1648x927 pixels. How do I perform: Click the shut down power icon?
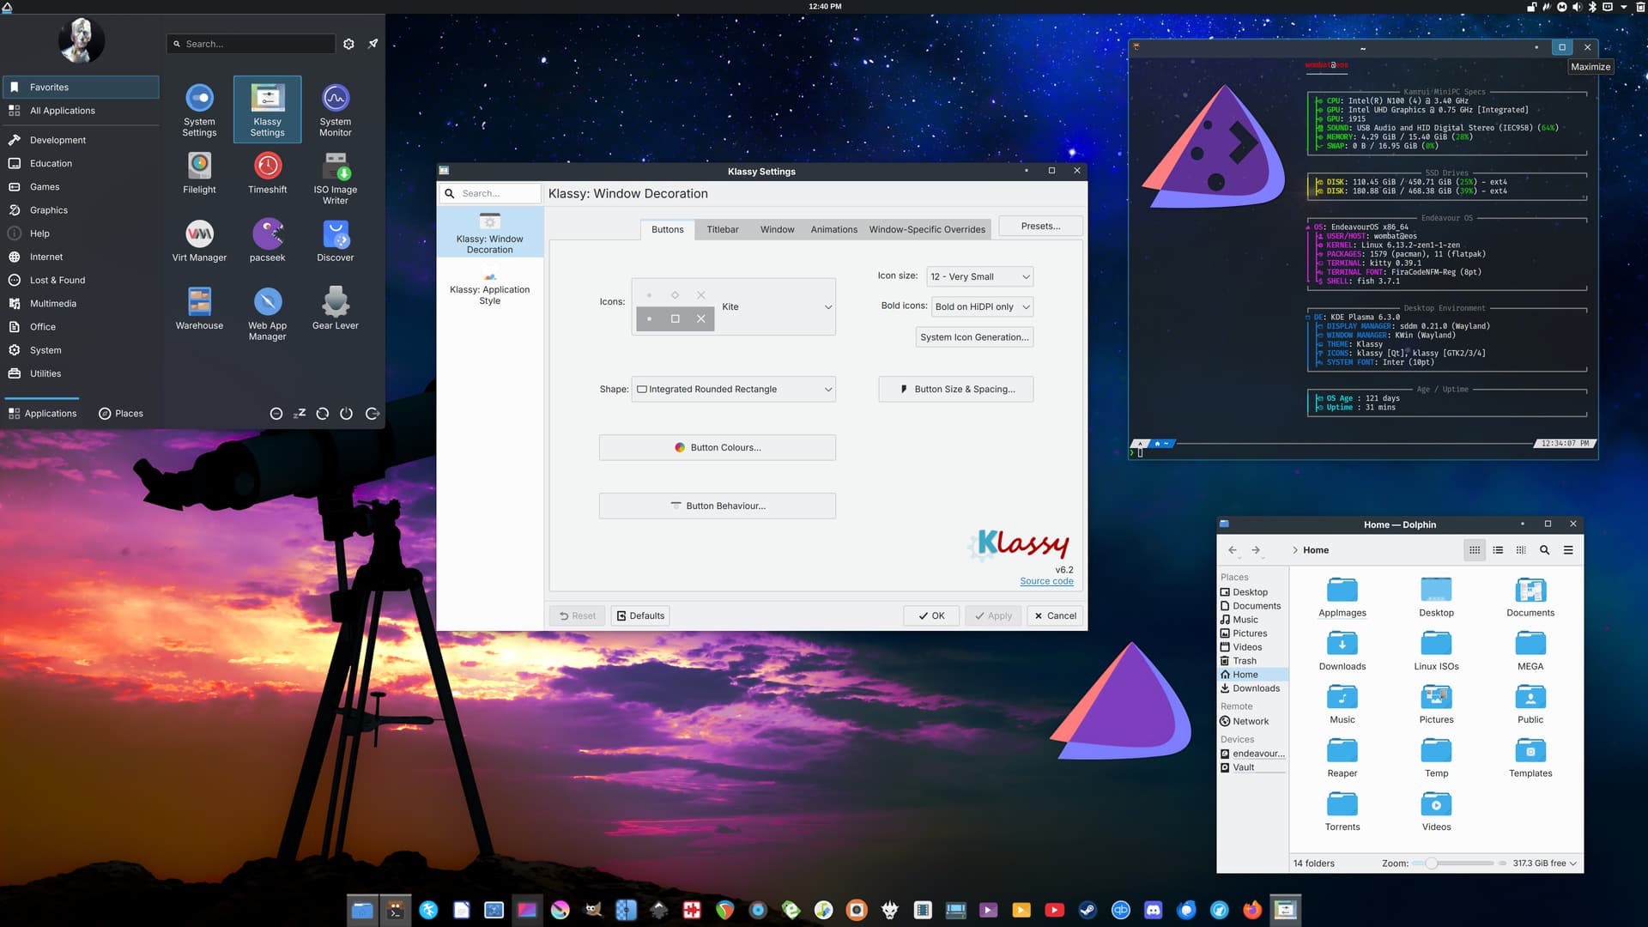347,414
